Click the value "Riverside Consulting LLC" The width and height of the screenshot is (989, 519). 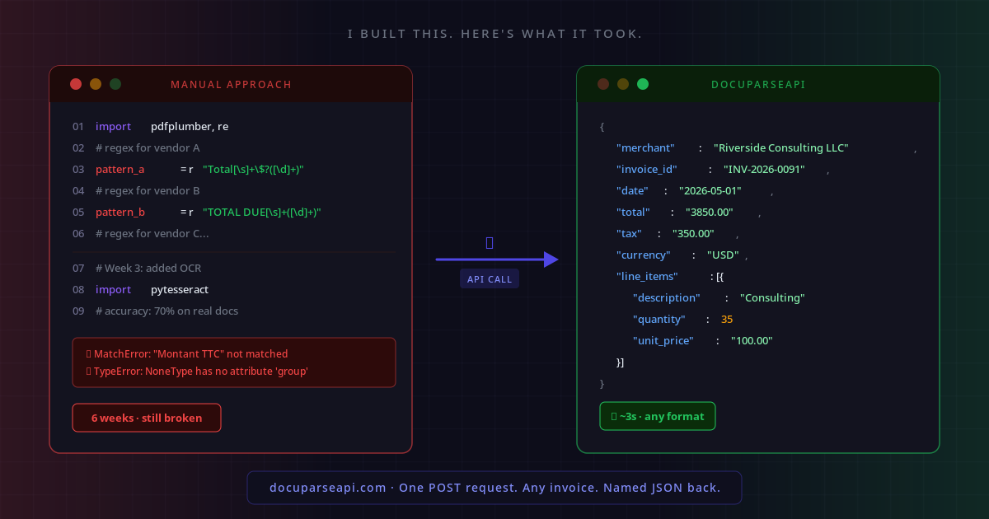click(781, 148)
